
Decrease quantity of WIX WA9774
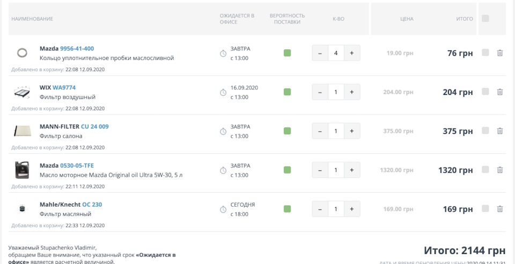coord(320,92)
